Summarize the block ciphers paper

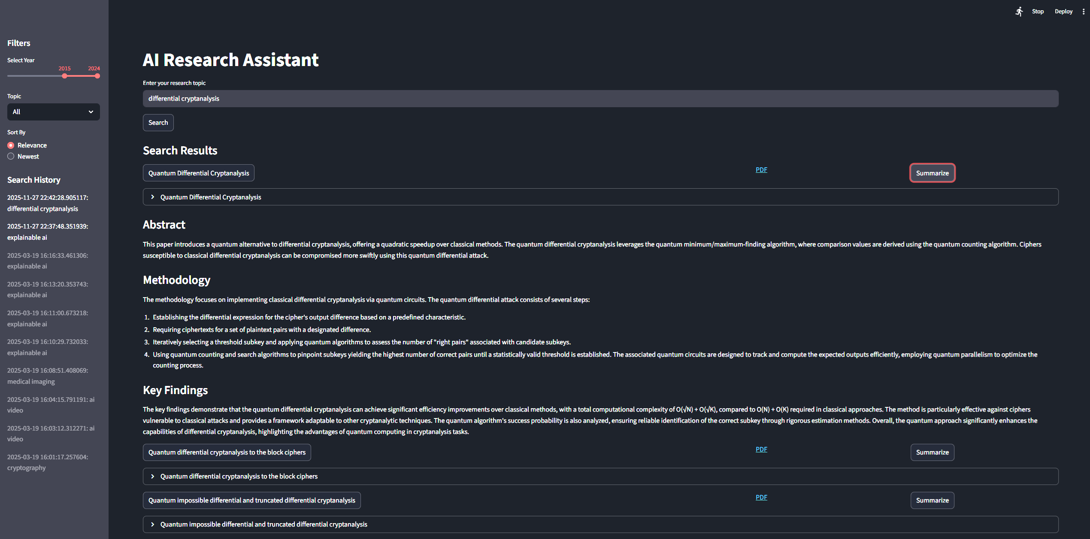932,452
